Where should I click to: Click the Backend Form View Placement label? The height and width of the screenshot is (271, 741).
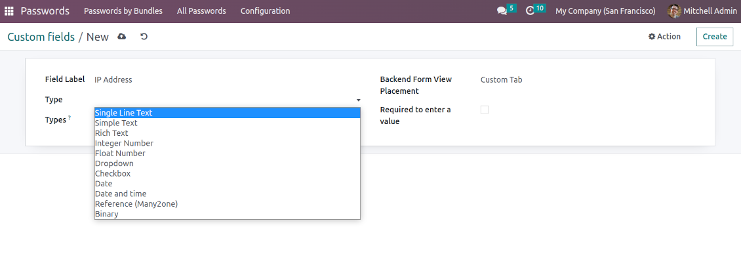point(416,85)
